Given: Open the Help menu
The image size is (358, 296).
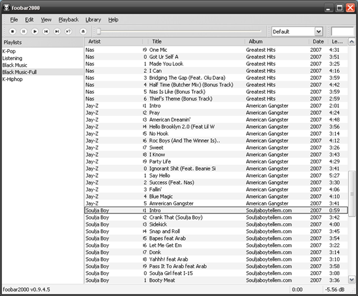Looking at the screenshot, I should pos(113,20).
